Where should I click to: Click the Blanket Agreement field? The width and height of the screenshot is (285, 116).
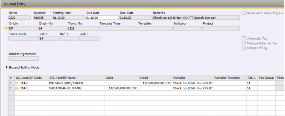coord(24,58)
